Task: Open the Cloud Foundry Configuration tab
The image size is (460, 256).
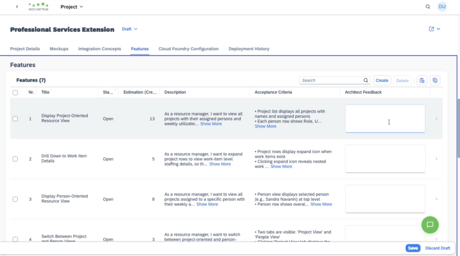Action: [188, 49]
